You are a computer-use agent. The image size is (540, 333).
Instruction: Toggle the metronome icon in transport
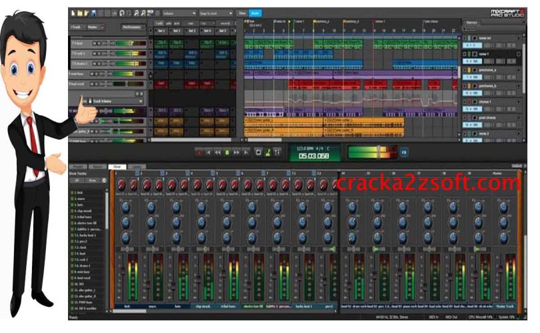click(x=267, y=153)
